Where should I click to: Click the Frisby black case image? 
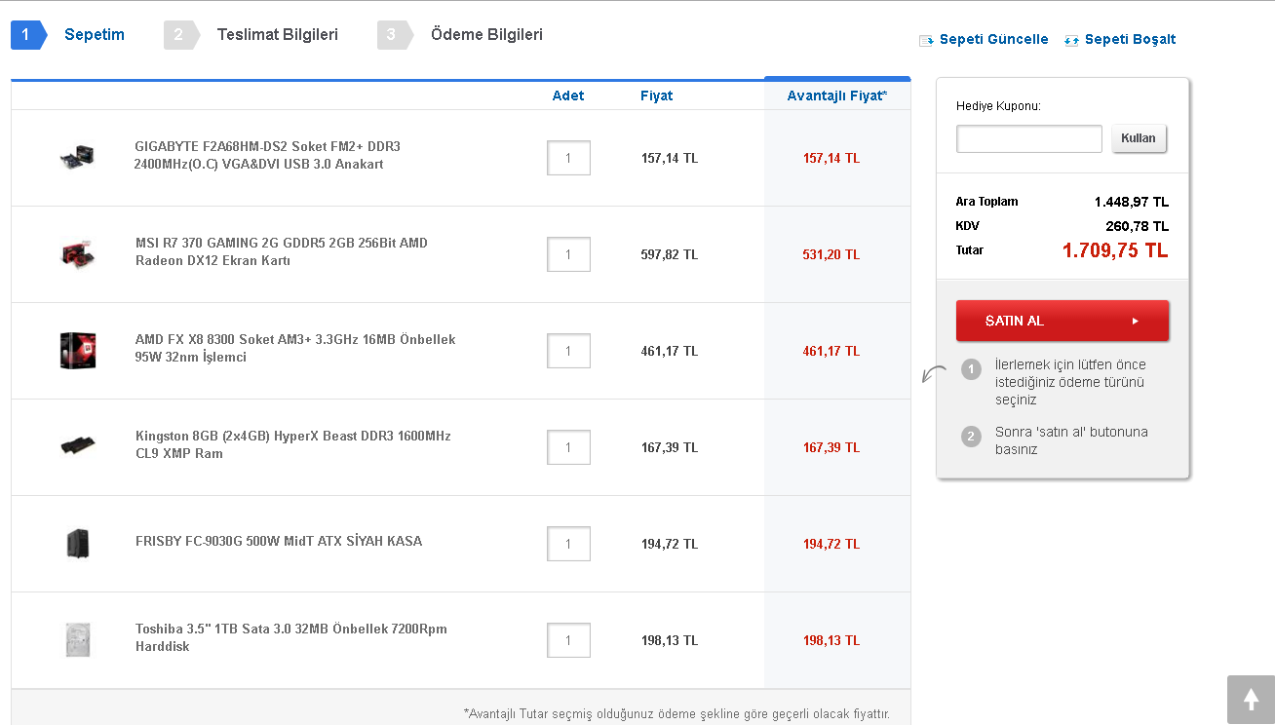(77, 543)
